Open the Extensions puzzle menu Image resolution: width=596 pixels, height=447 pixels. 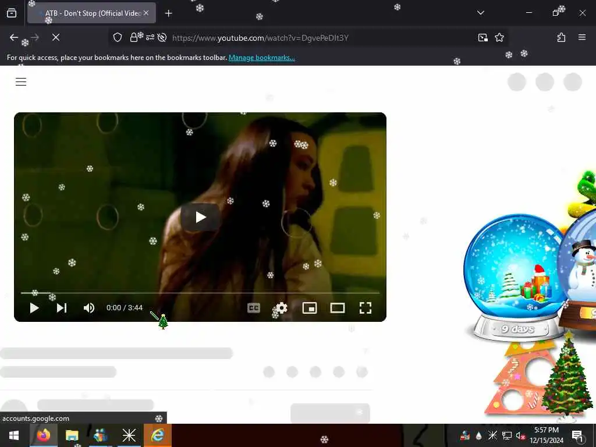(561, 38)
